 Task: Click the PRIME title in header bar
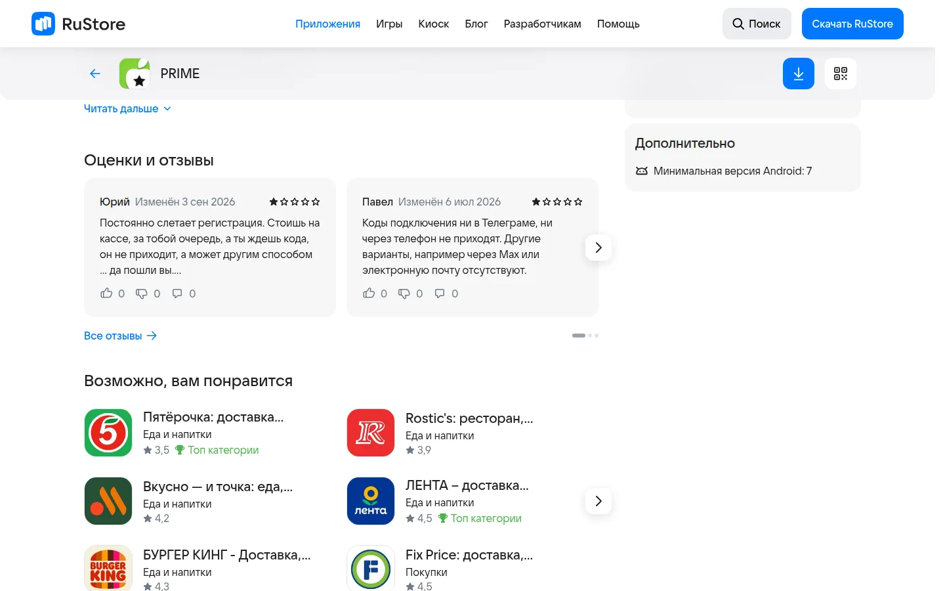180,74
